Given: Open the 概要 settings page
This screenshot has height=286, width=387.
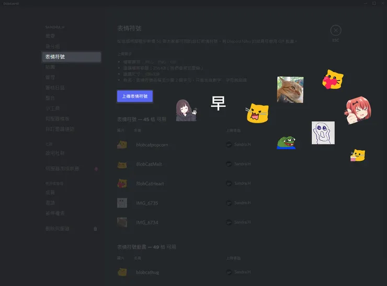Looking at the screenshot, I should [50, 36].
